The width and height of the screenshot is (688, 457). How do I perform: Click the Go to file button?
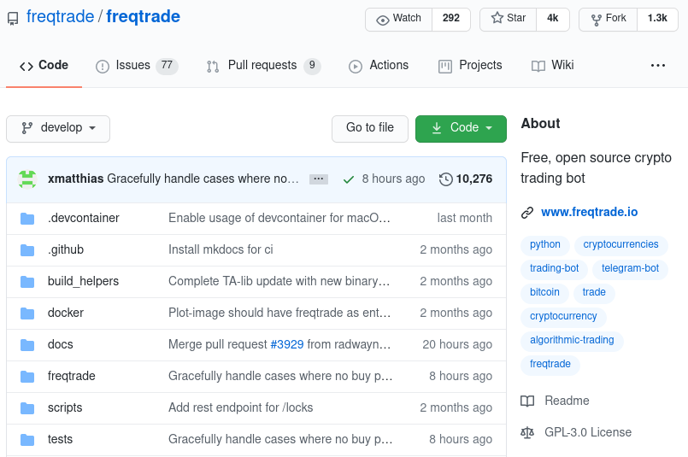pos(370,128)
